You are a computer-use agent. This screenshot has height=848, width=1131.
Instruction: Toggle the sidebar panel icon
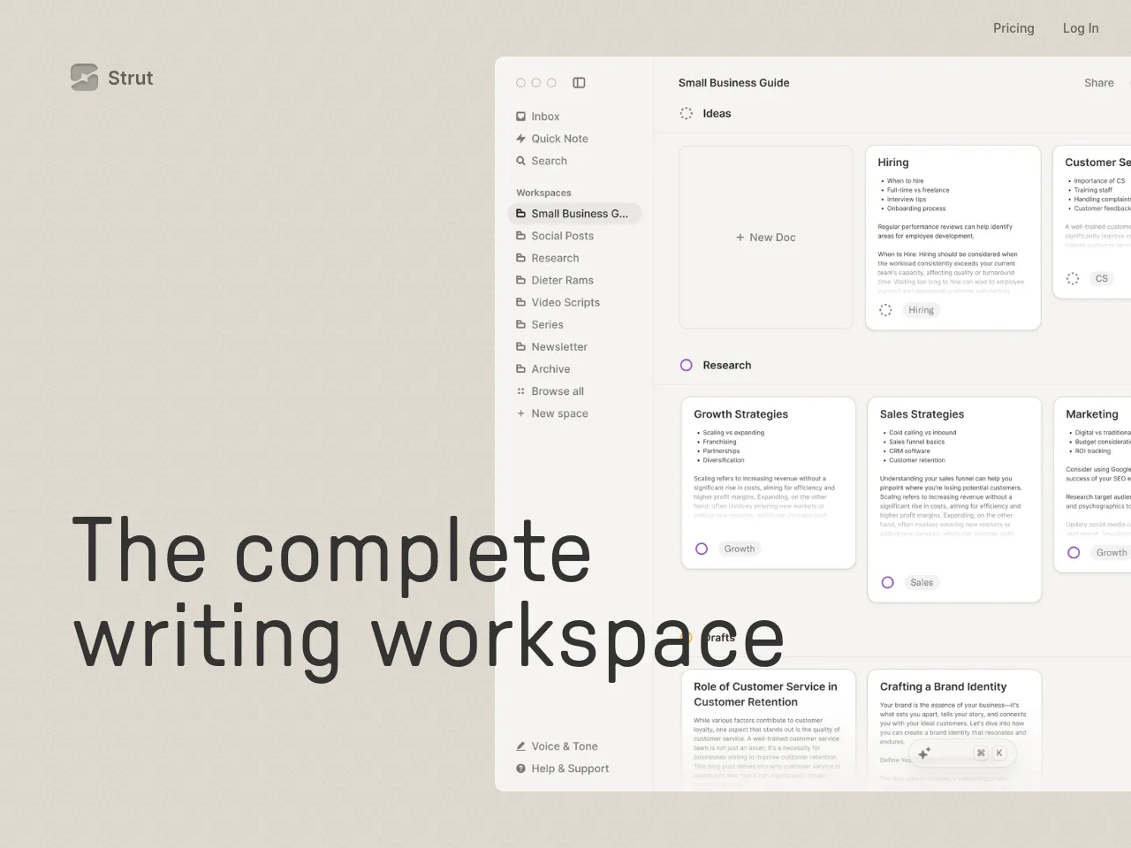point(579,83)
